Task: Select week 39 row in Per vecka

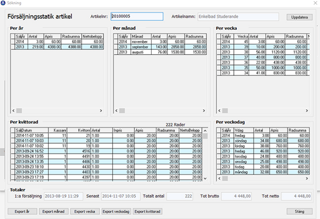Action: click(263, 47)
